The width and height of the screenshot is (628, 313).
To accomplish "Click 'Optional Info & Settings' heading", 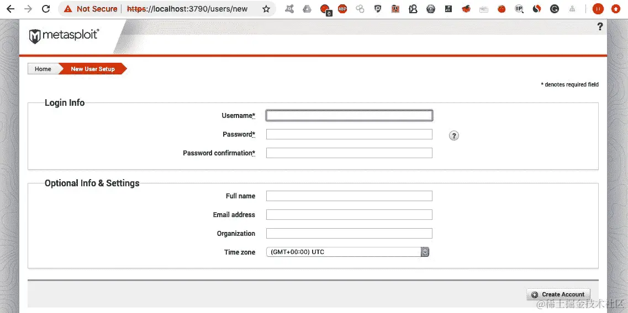I will tap(92, 183).
